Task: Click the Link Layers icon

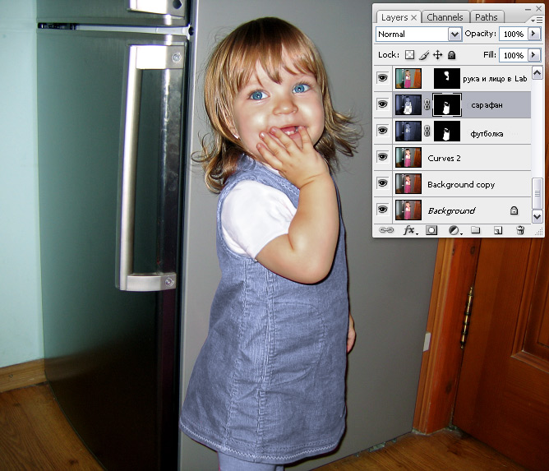Action: pyautogui.click(x=386, y=230)
